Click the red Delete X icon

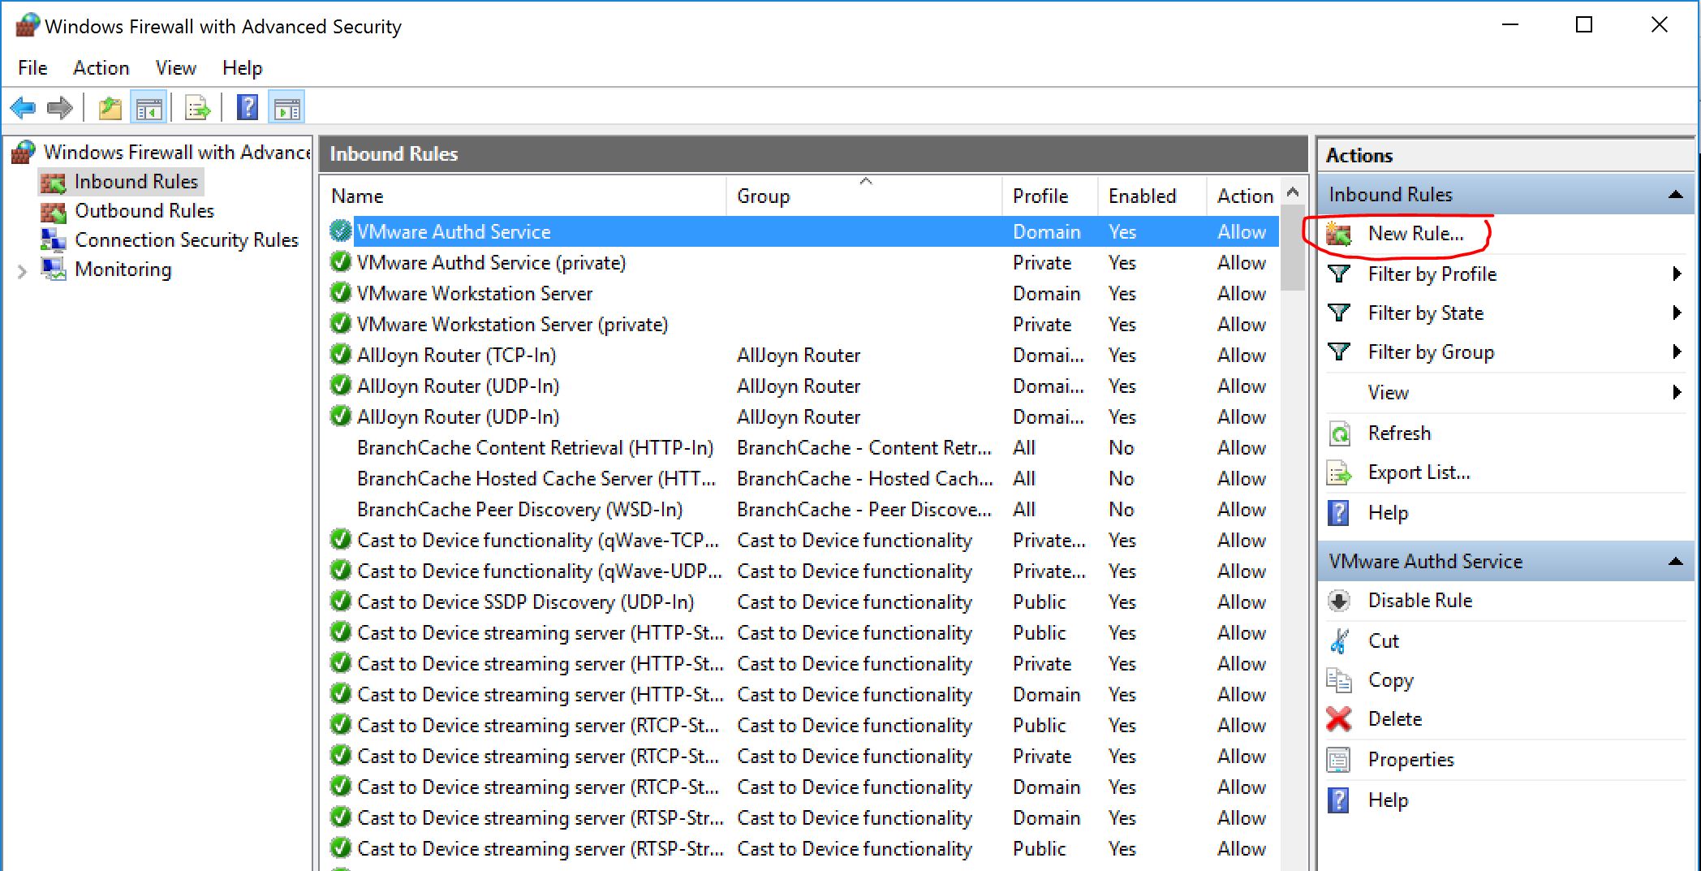pos(1339,719)
